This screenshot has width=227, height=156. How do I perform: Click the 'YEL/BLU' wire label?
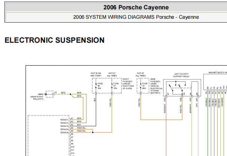coord(213,102)
